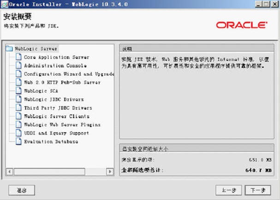Click the 上一步 (Previous) button
The width and height of the screenshot is (280, 200).
229,190
